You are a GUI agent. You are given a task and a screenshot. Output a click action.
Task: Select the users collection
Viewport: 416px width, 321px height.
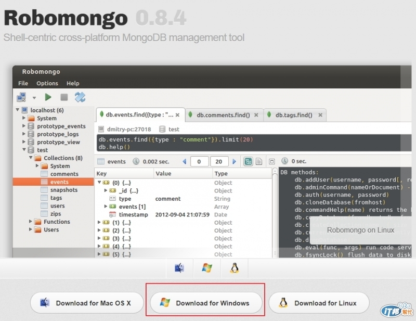pyautogui.click(x=57, y=206)
